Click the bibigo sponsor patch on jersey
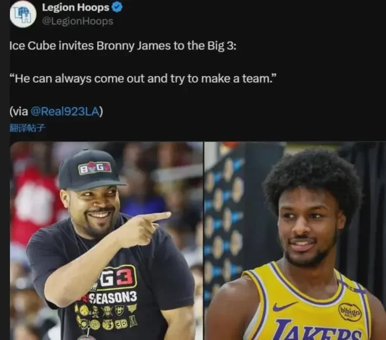The height and width of the screenshot is (340, 386). point(350,312)
